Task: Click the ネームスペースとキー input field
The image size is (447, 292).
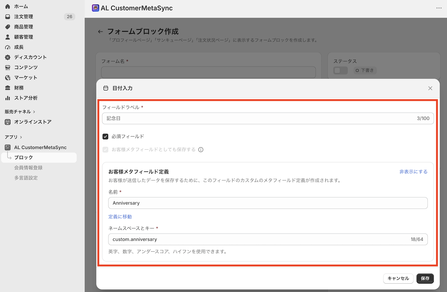Action: 268,239
